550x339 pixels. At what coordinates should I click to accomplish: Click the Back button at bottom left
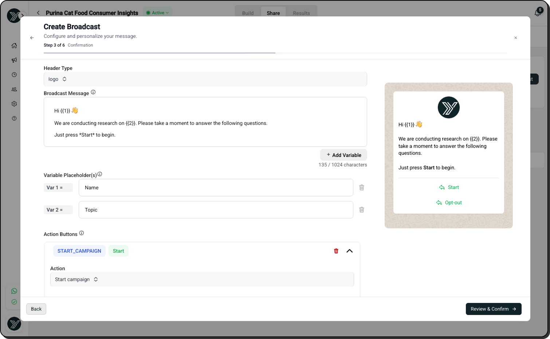pos(36,309)
